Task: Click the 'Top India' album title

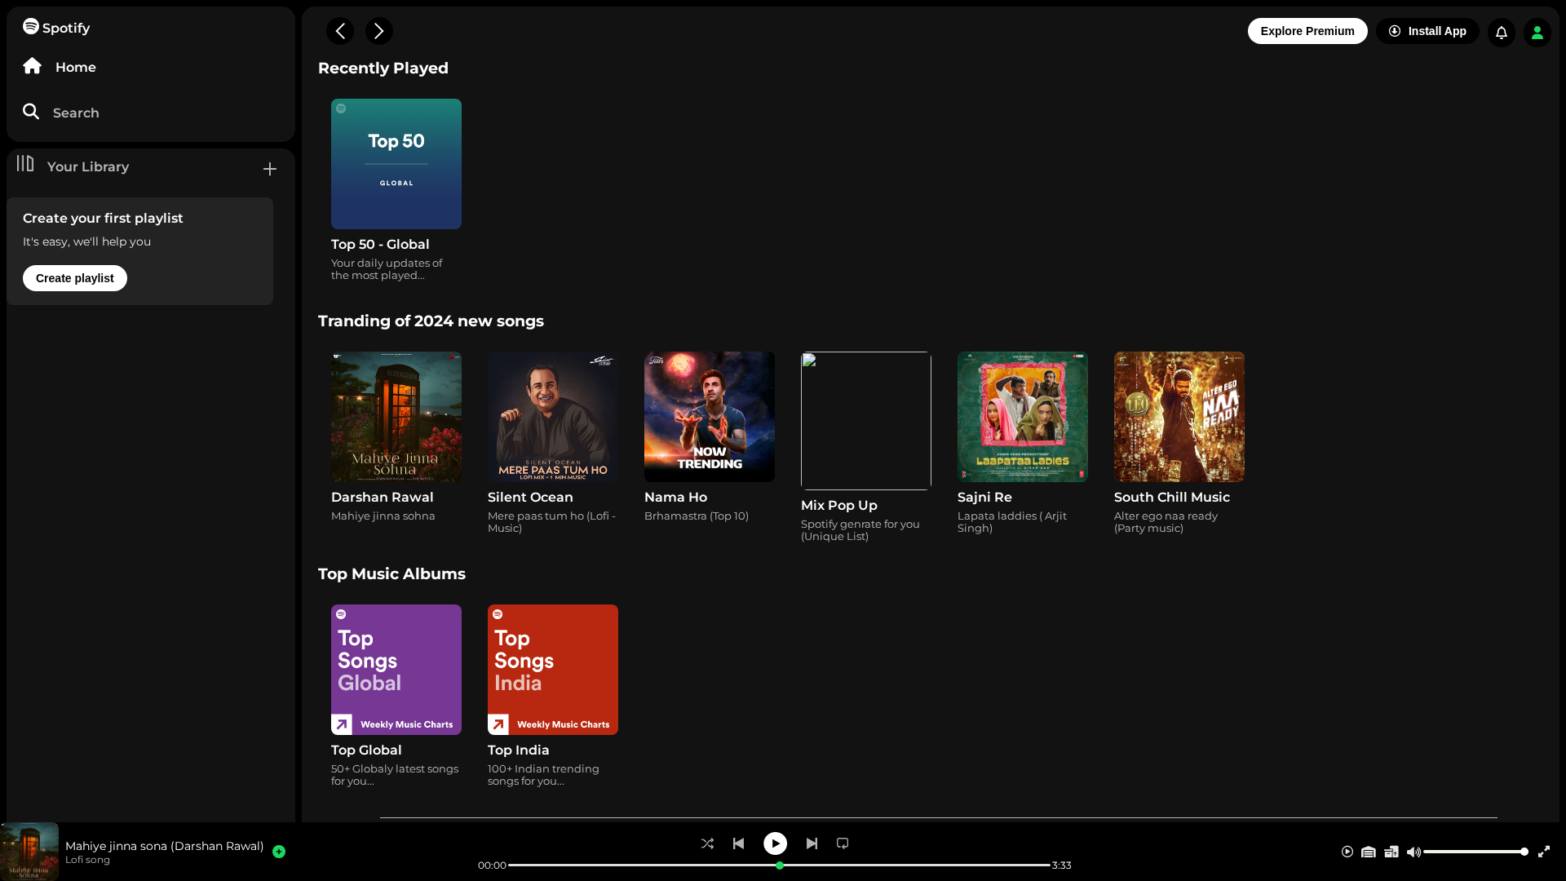Action: pos(519,750)
